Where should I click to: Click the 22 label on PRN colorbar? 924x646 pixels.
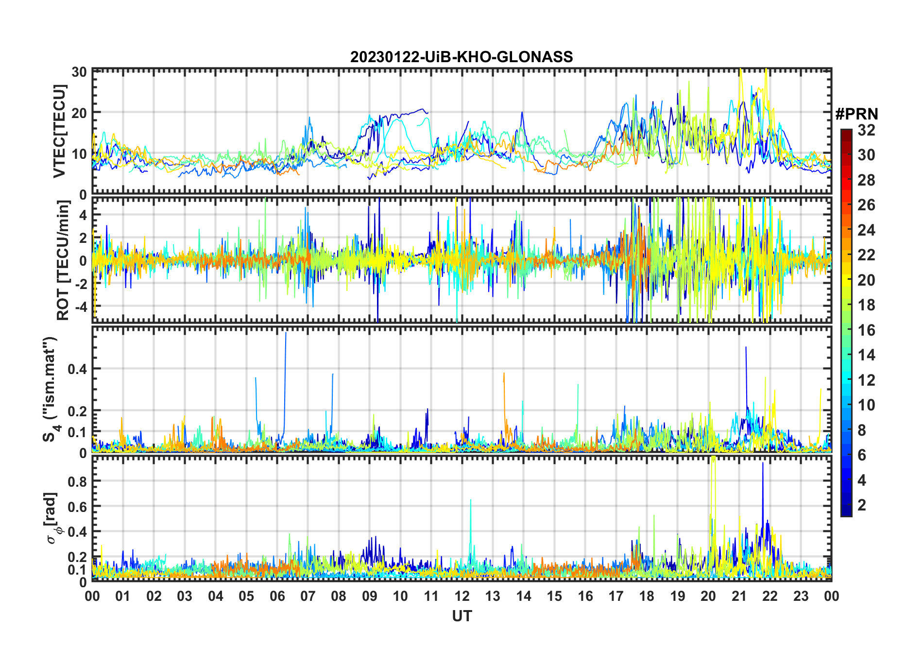coord(866,255)
